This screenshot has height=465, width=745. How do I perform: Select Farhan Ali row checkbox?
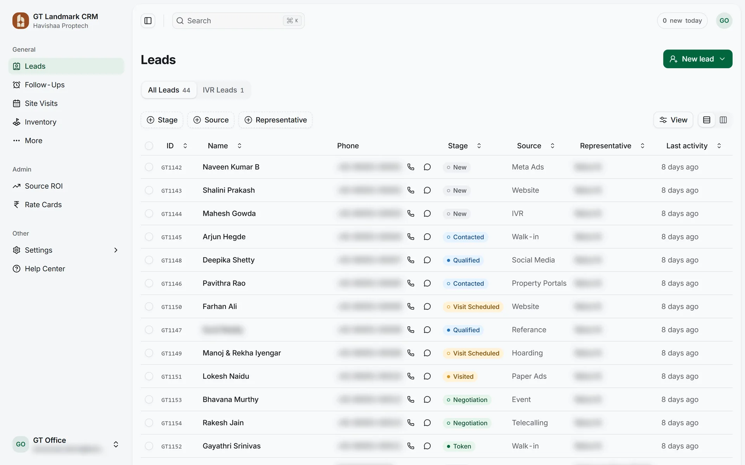(149, 307)
